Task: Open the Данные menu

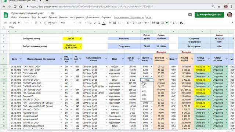Action: tap(63, 17)
